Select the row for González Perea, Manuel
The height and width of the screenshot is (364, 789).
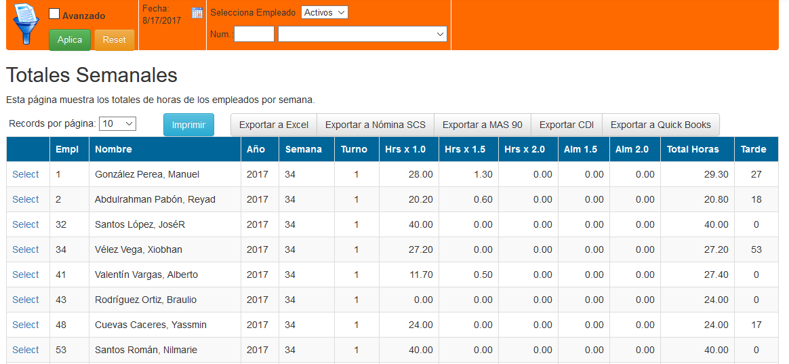pyautogui.click(x=26, y=174)
